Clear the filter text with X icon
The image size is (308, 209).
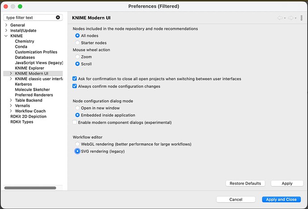point(58,18)
